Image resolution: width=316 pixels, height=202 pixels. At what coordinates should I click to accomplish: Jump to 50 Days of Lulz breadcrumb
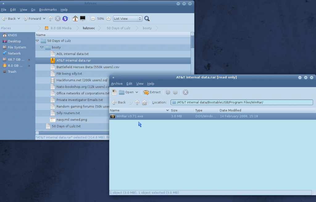pos(118,28)
